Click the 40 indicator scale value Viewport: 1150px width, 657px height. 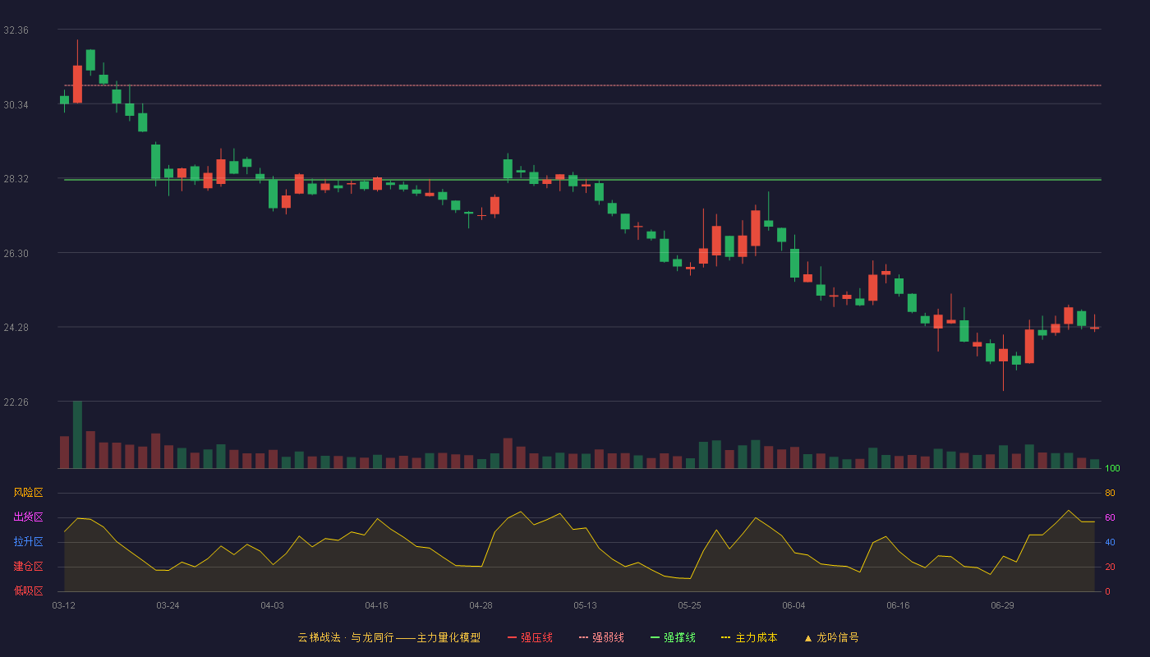pyautogui.click(x=1110, y=542)
